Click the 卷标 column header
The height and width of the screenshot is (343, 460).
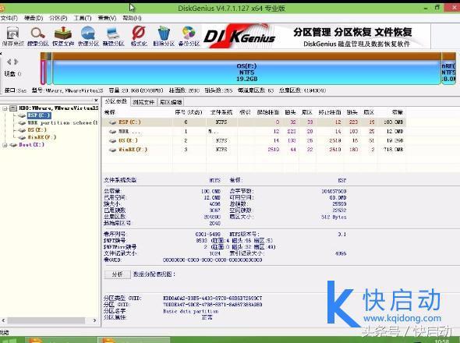click(110, 112)
